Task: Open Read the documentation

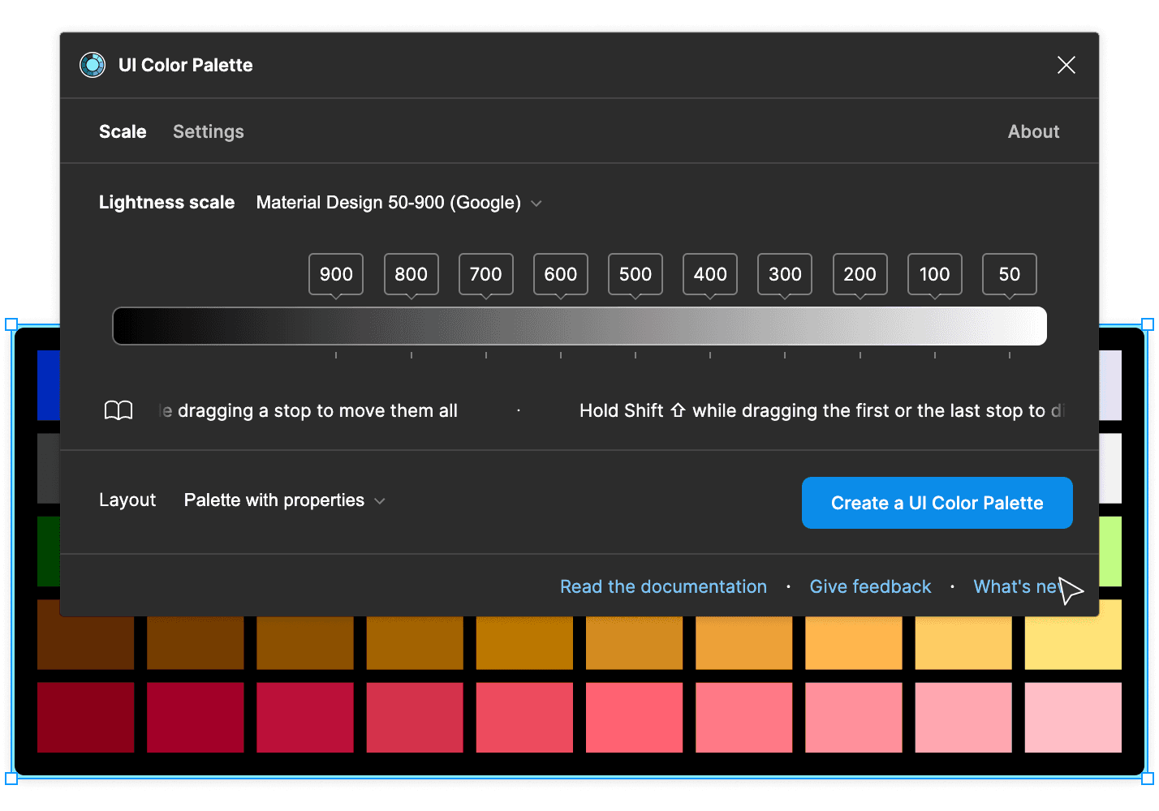Action: click(x=663, y=586)
